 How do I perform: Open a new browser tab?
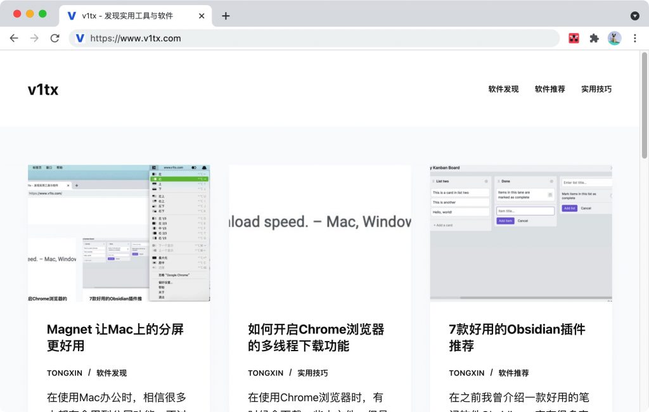coord(226,16)
